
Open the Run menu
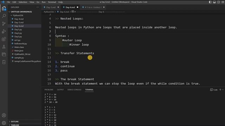coord(44,2)
